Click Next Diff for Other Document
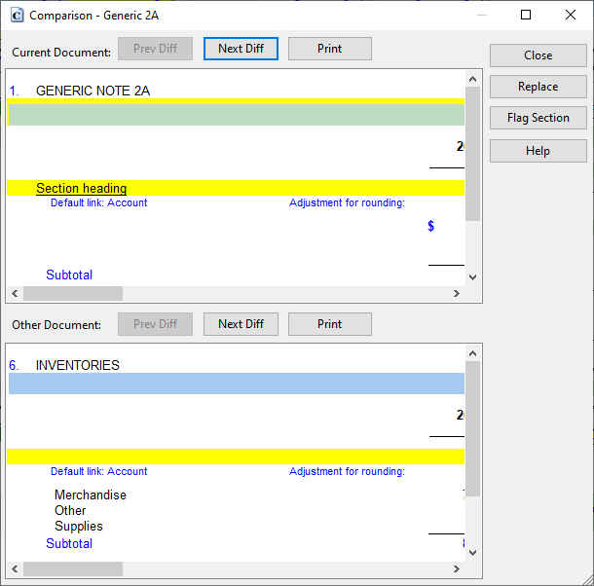Viewport: 594px width, 586px height. 241,324
